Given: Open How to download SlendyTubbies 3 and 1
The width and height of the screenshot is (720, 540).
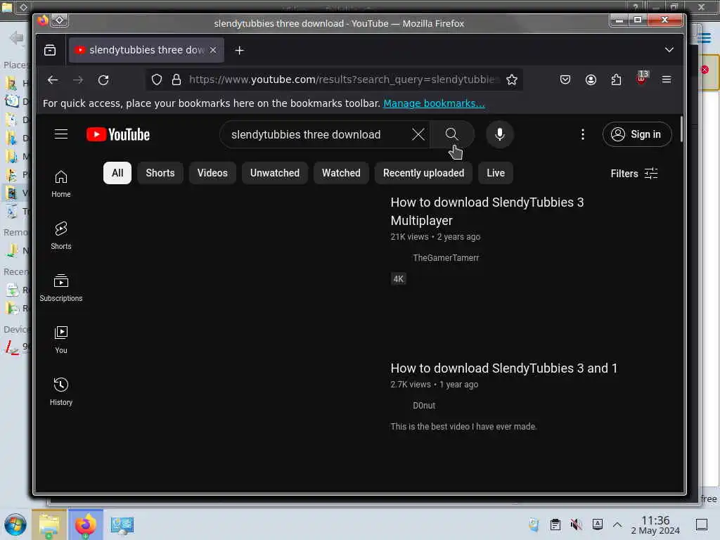Looking at the screenshot, I should (x=503, y=368).
